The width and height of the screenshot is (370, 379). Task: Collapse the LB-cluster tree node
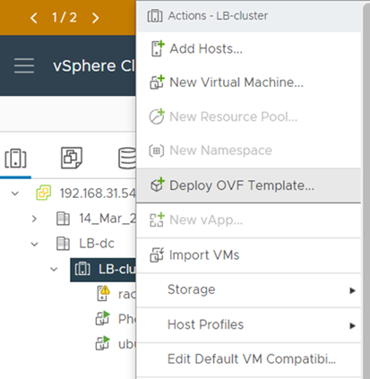pyautogui.click(x=54, y=270)
